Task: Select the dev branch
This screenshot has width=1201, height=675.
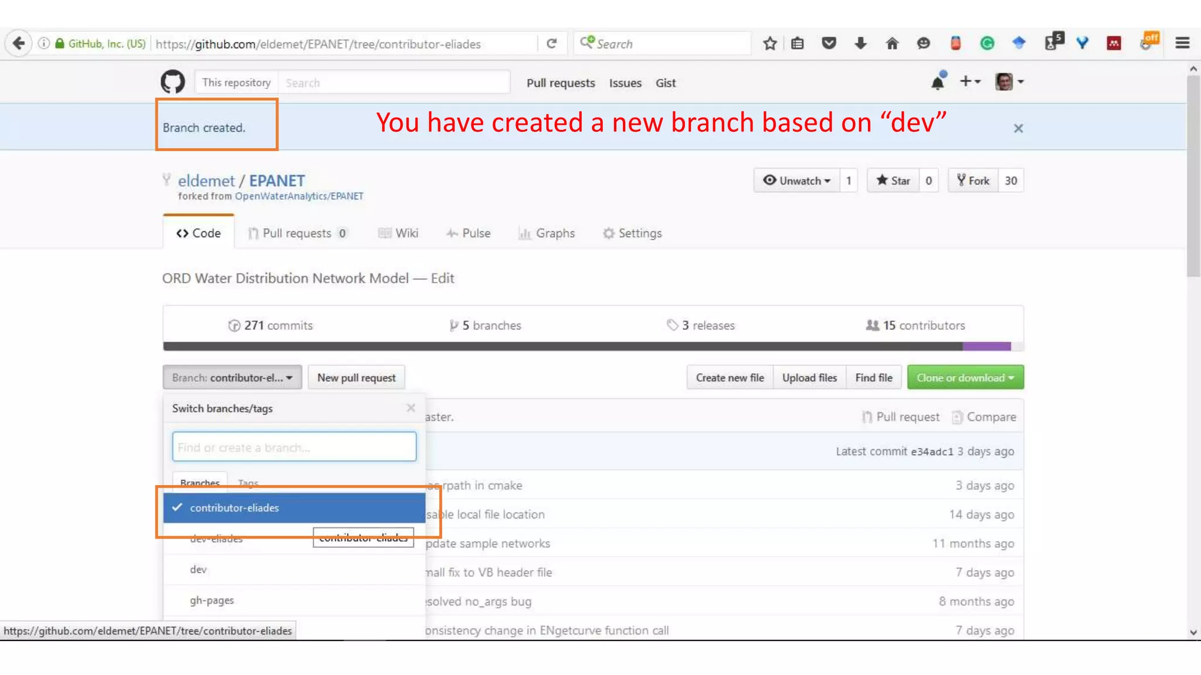Action: click(294, 570)
